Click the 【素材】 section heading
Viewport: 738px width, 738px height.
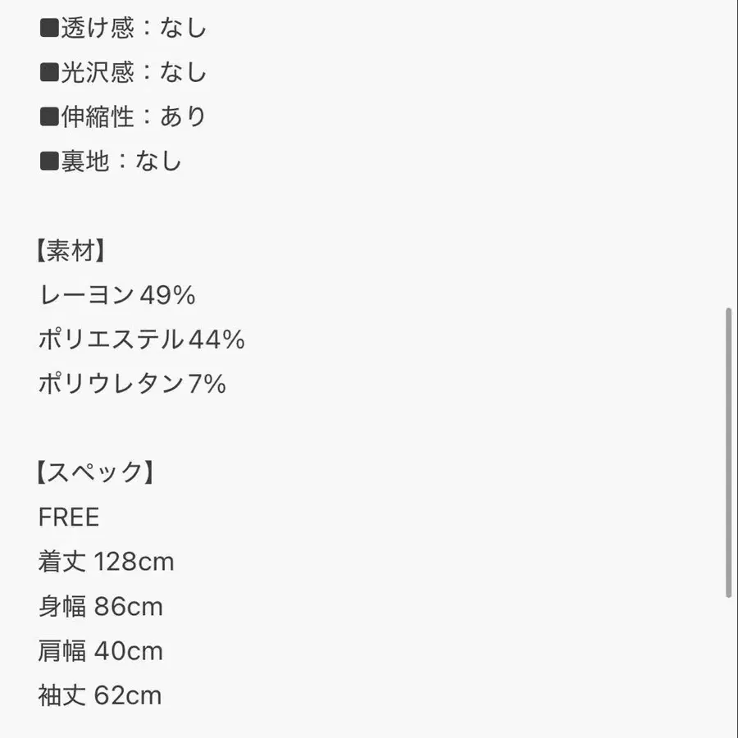(72, 251)
